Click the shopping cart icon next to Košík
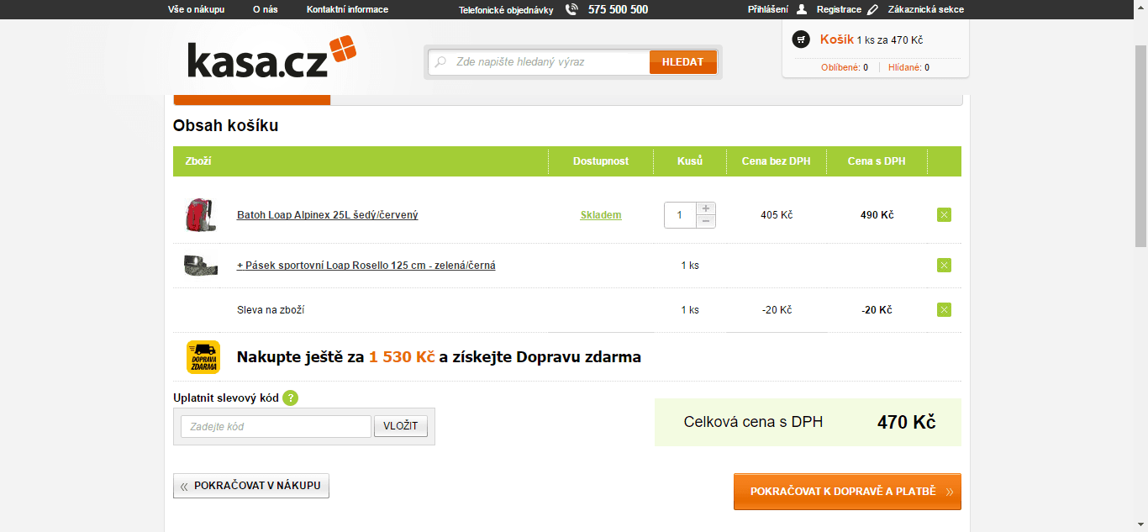Image resolution: width=1148 pixels, height=532 pixels. click(x=802, y=40)
